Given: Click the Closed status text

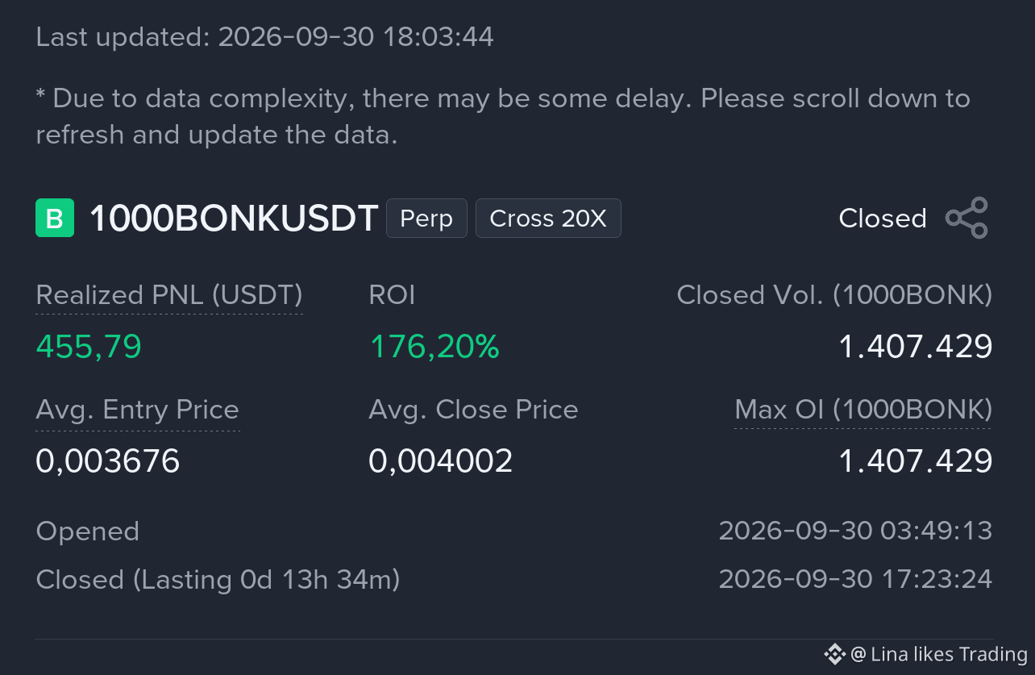Looking at the screenshot, I should (x=883, y=219).
